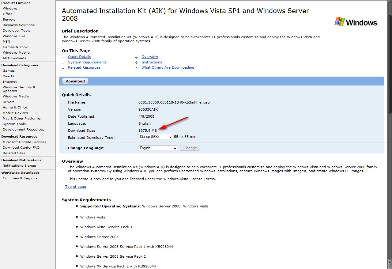Image resolution: width=392 pixels, height=269 pixels.
Task: Open What Others Are Downloading link
Action: tap(168, 67)
